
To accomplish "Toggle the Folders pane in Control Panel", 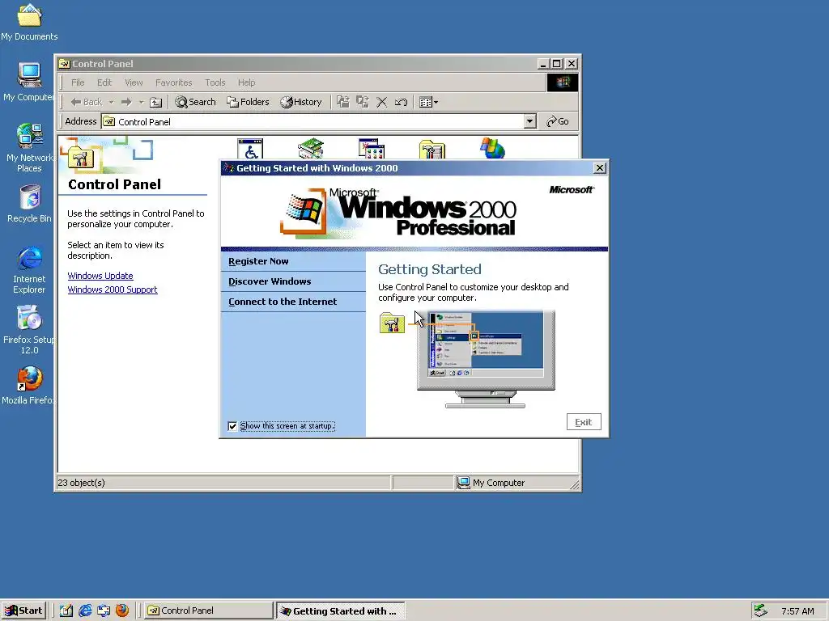I will [248, 102].
